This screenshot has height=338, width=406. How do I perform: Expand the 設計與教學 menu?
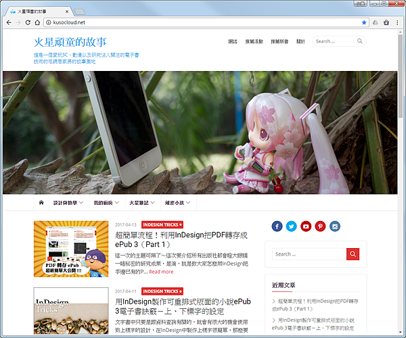point(68,203)
